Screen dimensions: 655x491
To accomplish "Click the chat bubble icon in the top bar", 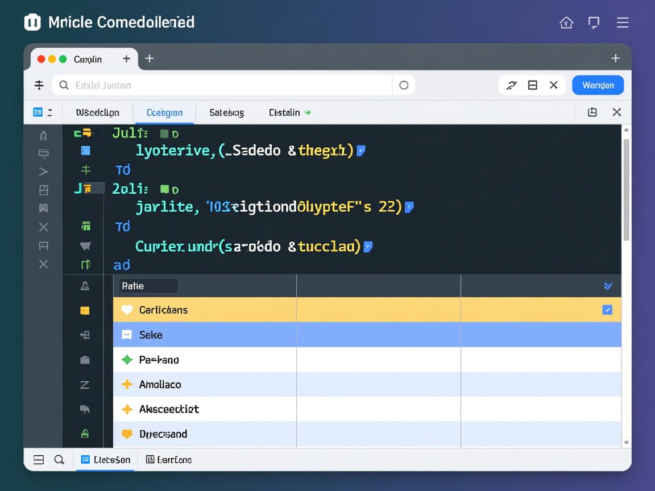I will (594, 23).
